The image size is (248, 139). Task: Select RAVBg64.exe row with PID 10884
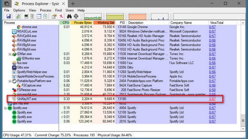[x=120, y=45]
